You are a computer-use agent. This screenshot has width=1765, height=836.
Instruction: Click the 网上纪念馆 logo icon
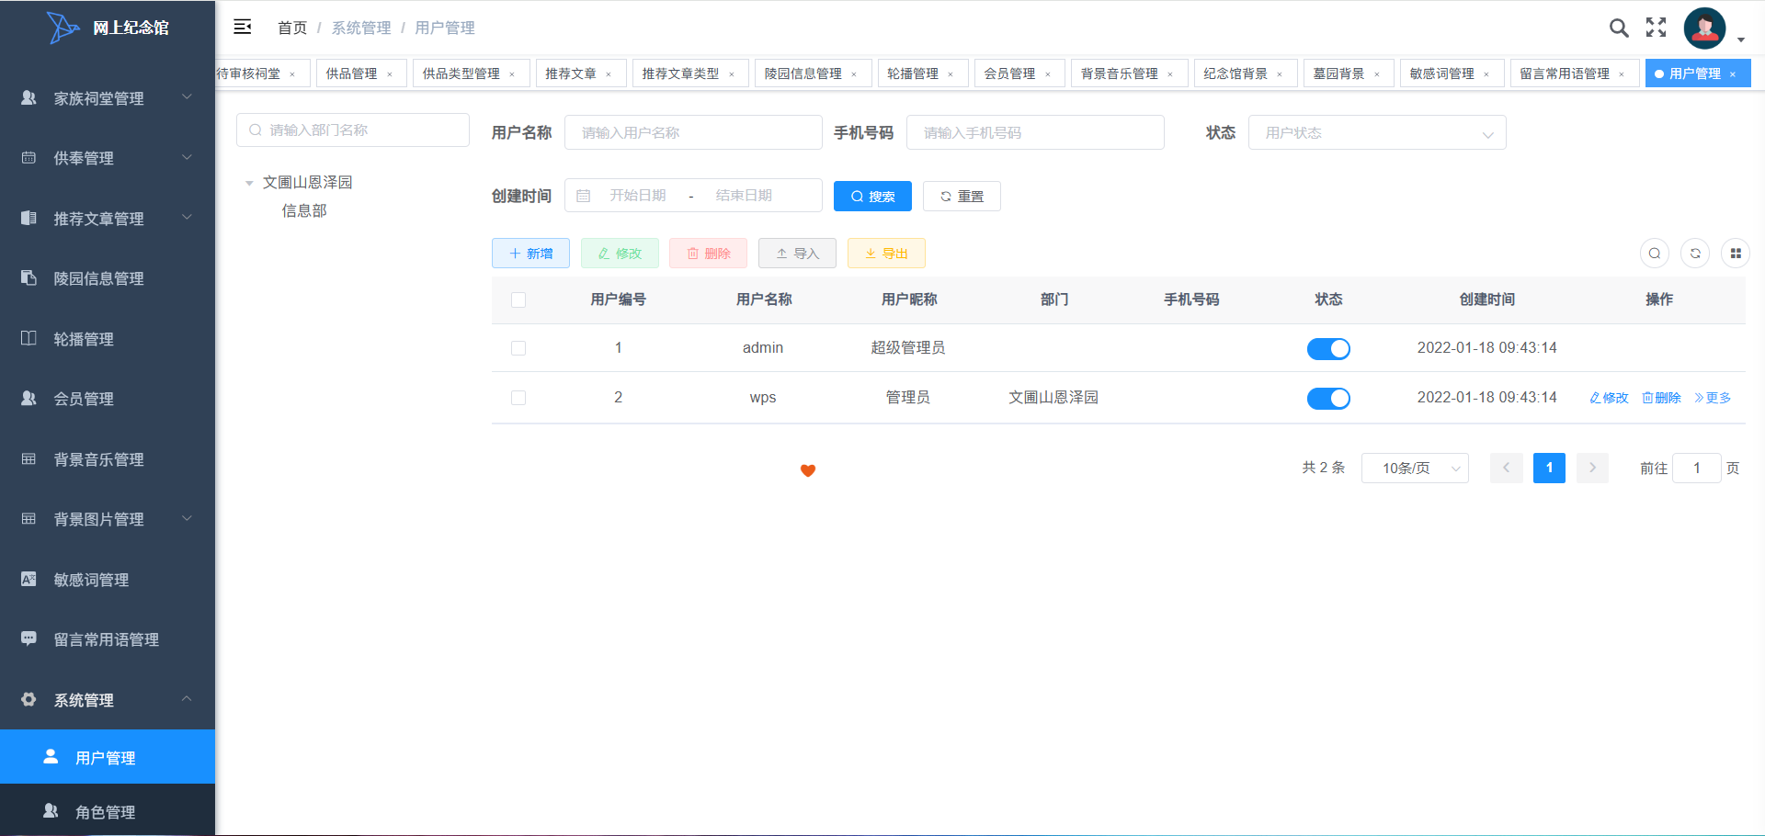(x=63, y=28)
